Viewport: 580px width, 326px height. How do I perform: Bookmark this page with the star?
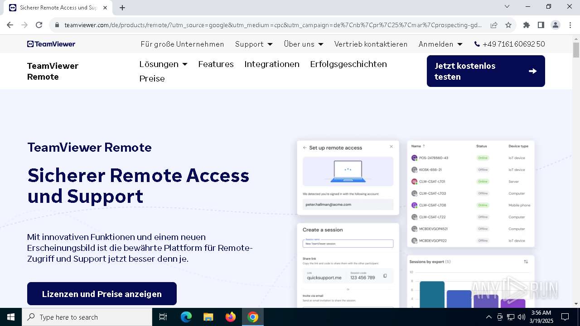(x=508, y=25)
